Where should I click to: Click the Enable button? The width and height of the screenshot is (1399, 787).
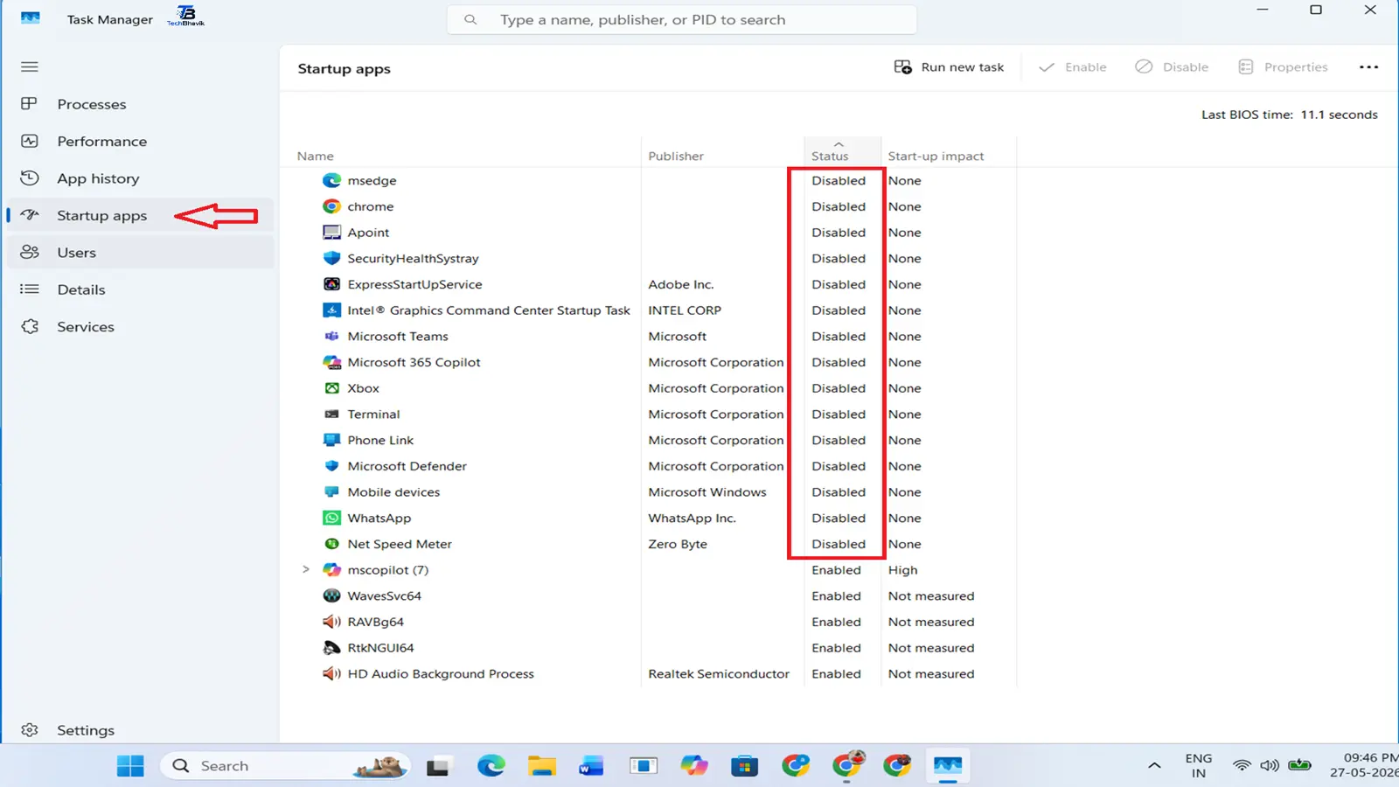coord(1072,67)
